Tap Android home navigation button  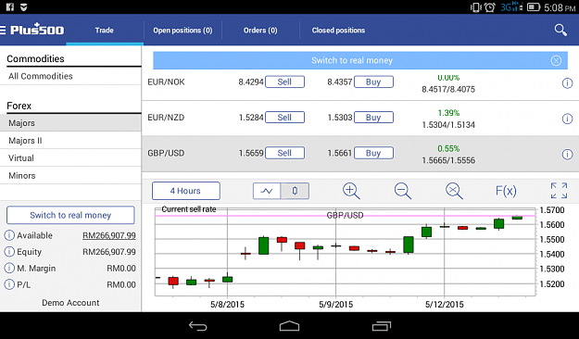click(289, 326)
